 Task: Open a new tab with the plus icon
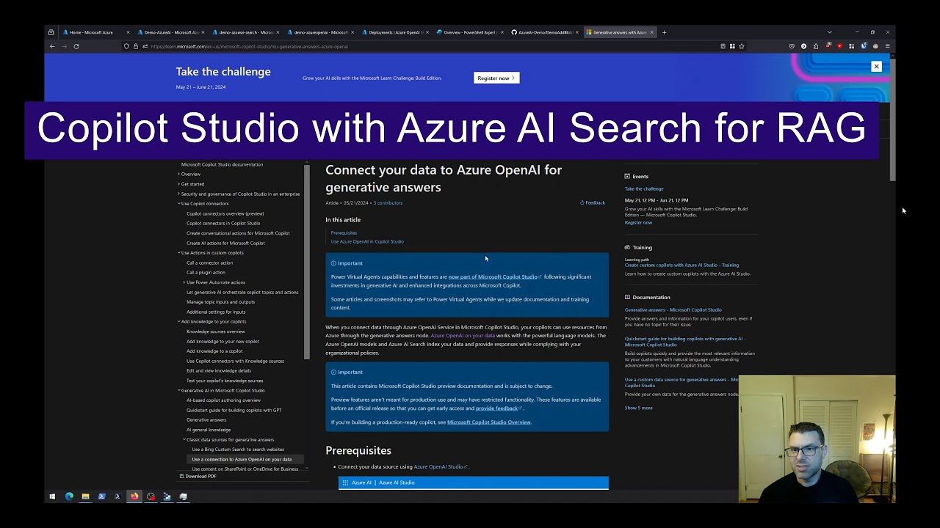tap(664, 32)
